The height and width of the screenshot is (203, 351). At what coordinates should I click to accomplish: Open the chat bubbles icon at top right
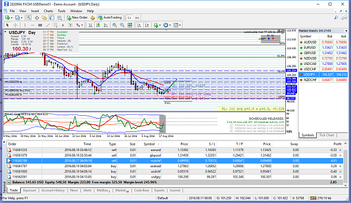344,17
